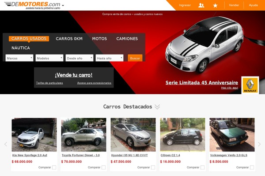
Task: Click the ¡Vende tu carro! link
Action: click(74, 75)
